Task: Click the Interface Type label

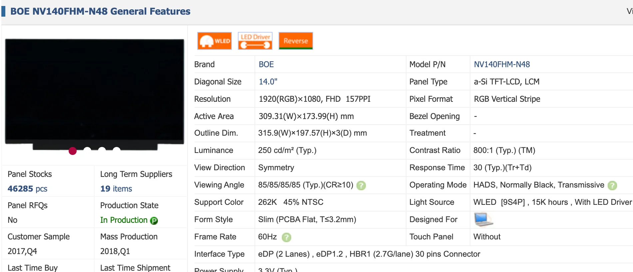Action: point(219,254)
